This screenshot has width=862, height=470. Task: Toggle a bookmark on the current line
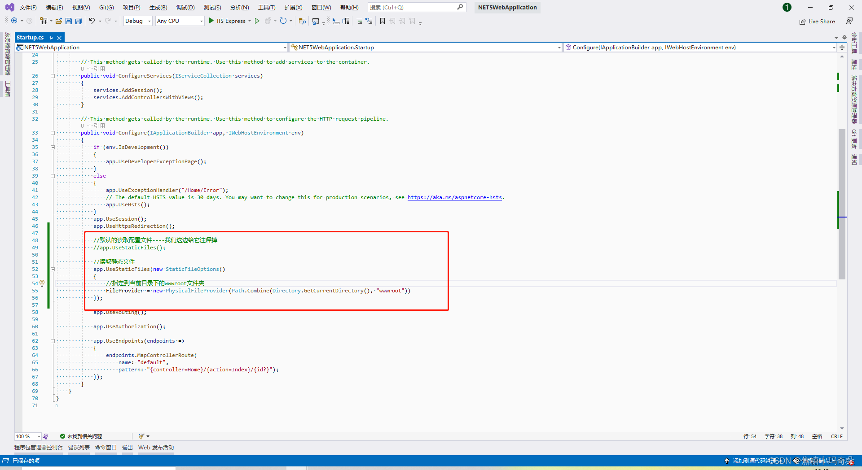[x=382, y=21]
